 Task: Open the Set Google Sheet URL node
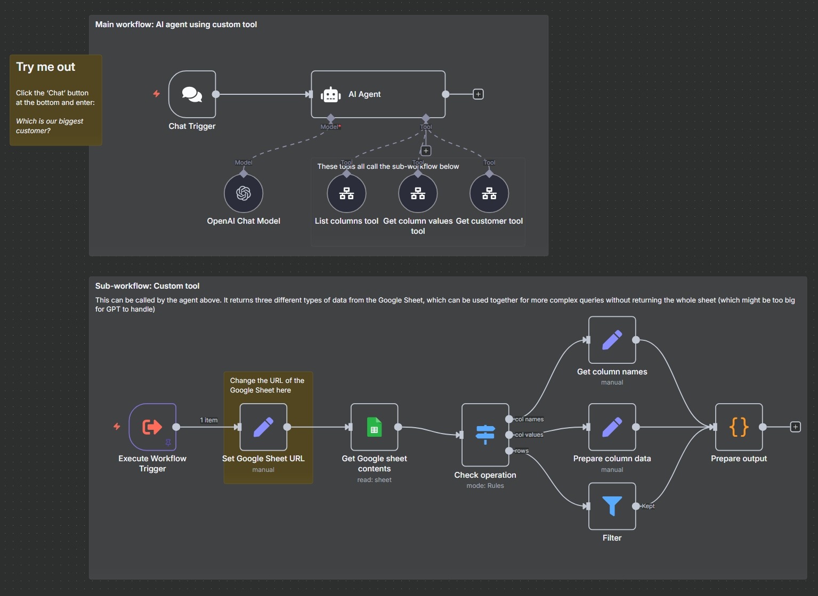pyautogui.click(x=263, y=427)
